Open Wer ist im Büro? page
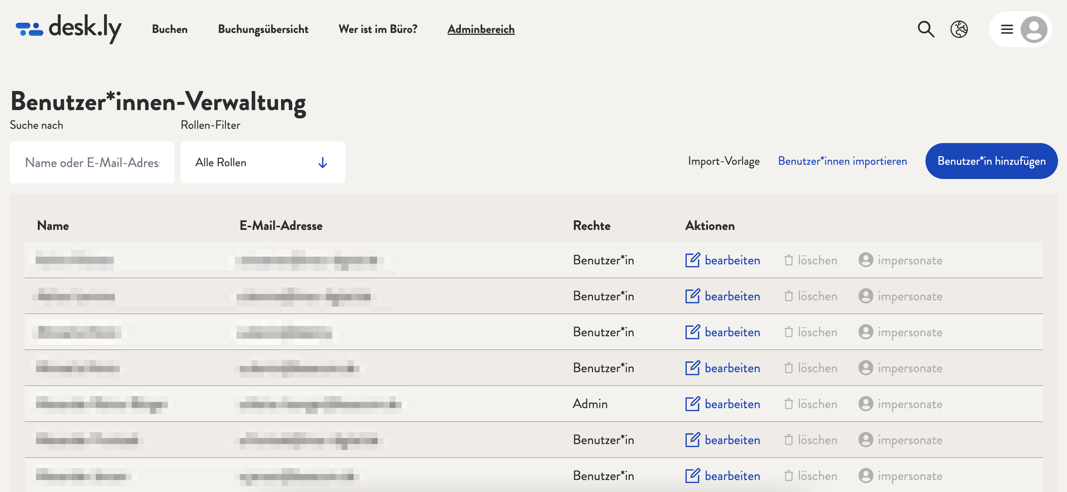Screen dimensions: 1067x492 point(378,29)
